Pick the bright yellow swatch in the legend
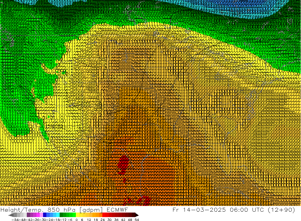Image resolution: width=301 pixels, height=221 pixels. [x=78, y=215]
